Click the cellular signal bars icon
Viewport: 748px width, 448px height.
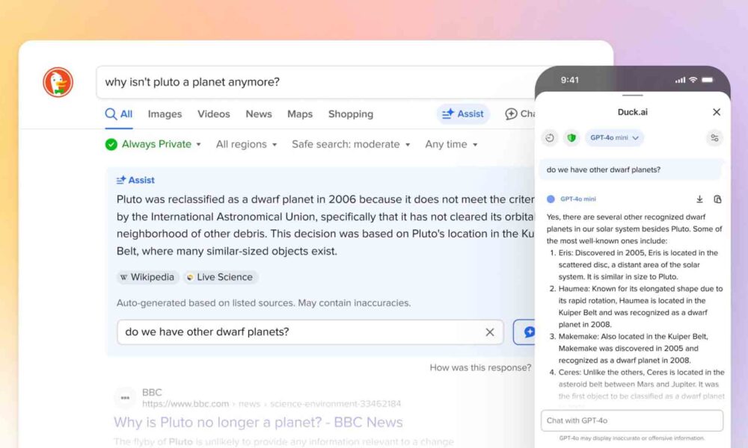(x=680, y=80)
